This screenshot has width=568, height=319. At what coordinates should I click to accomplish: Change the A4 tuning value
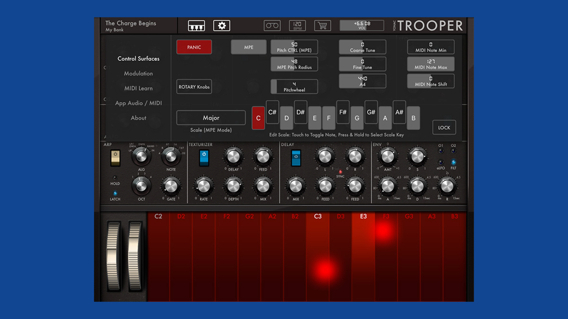click(x=362, y=81)
